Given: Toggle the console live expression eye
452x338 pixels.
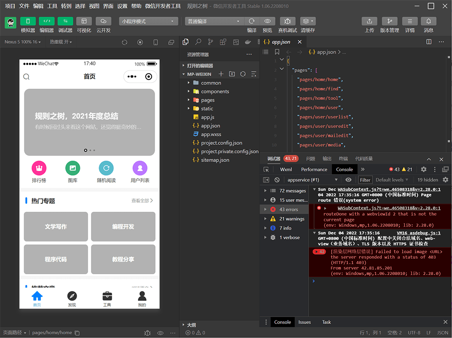Looking at the screenshot, I should tap(348, 180).
